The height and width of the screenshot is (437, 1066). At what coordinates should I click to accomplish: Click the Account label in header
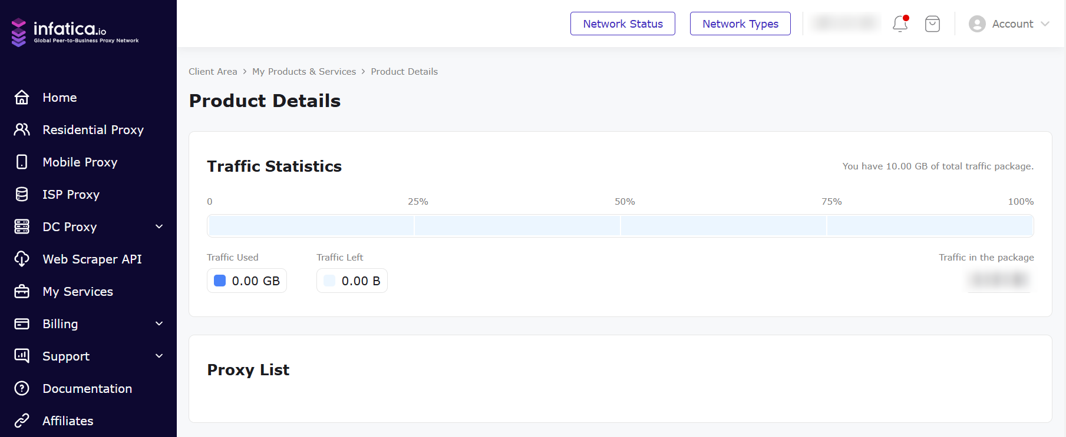1012,24
